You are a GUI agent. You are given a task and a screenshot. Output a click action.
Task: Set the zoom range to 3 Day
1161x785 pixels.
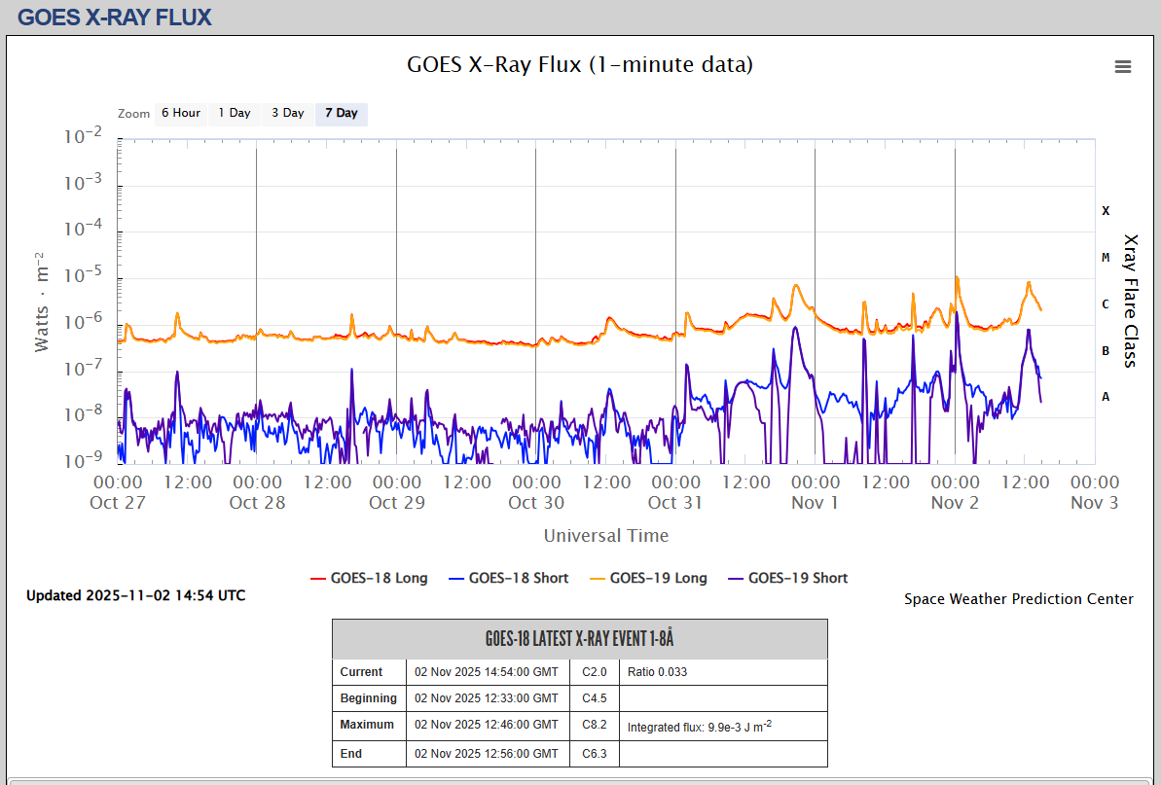[287, 113]
